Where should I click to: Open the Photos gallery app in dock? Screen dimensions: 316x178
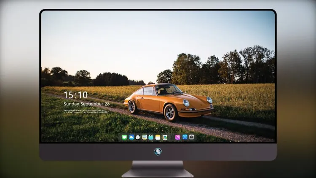[x=165, y=137]
